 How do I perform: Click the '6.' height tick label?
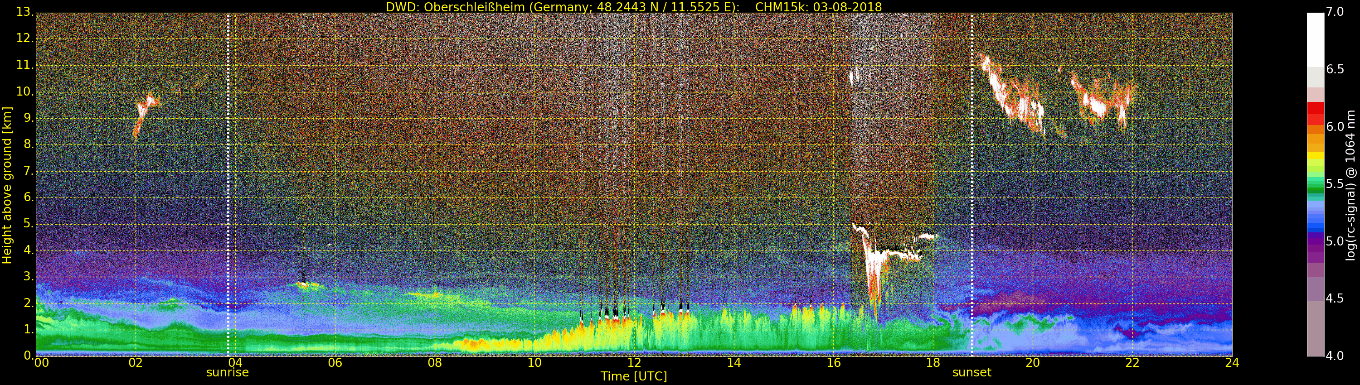coord(29,197)
